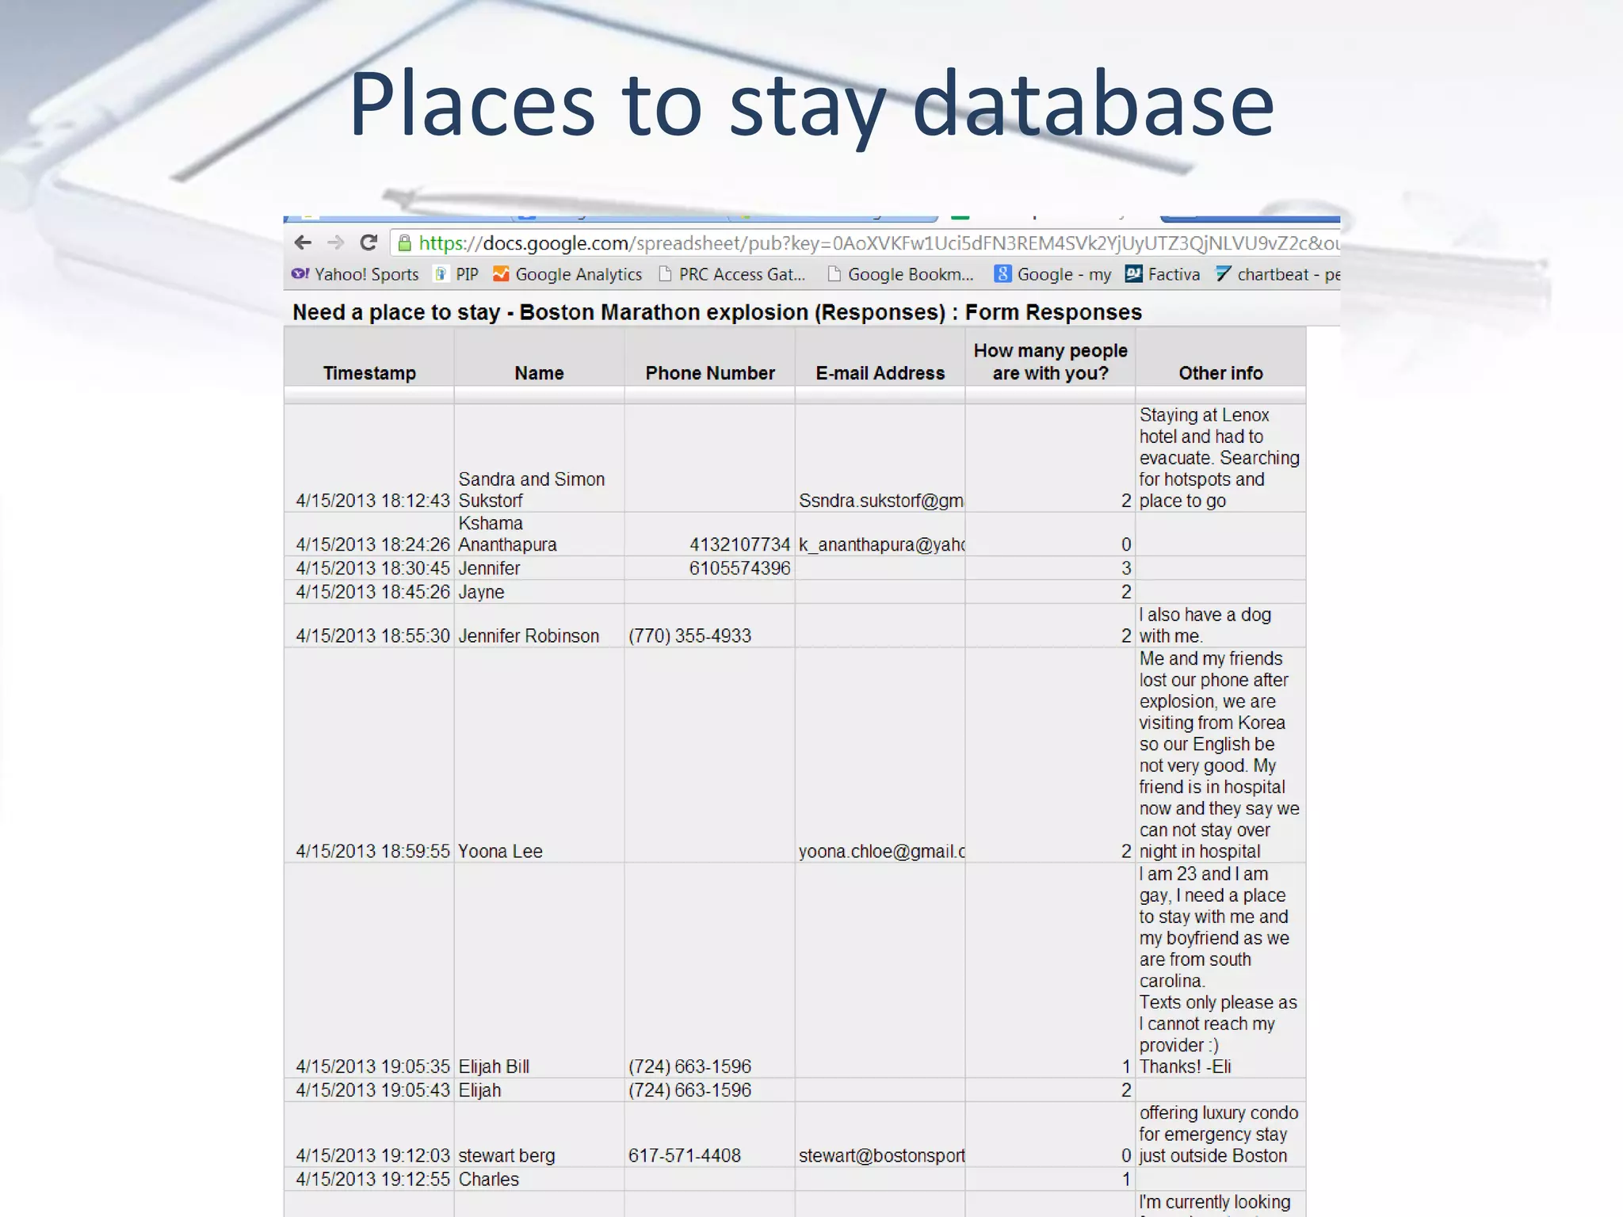Image resolution: width=1623 pixels, height=1217 pixels.
Task: Select the Elijah Bill name cell
Action: pyautogui.click(x=539, y=971)
